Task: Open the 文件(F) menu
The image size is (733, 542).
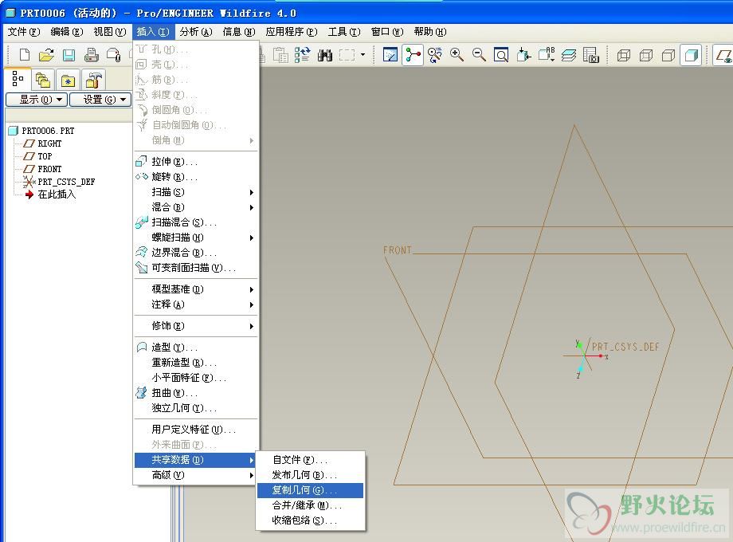Action: tap(24, 32)
